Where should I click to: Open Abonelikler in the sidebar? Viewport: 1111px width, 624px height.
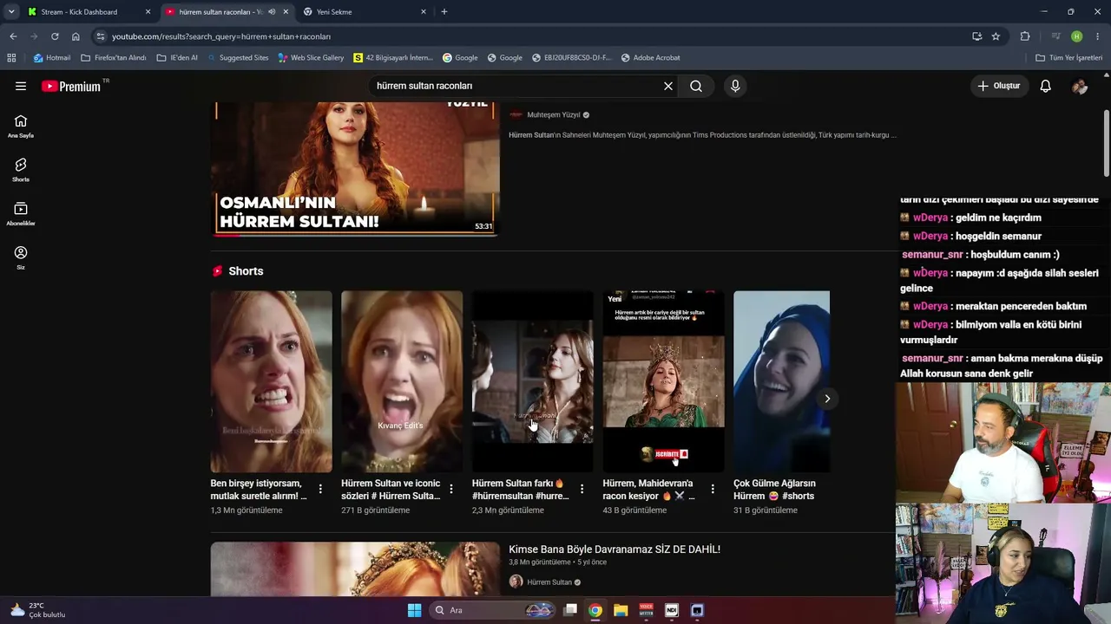coord(21,214)
